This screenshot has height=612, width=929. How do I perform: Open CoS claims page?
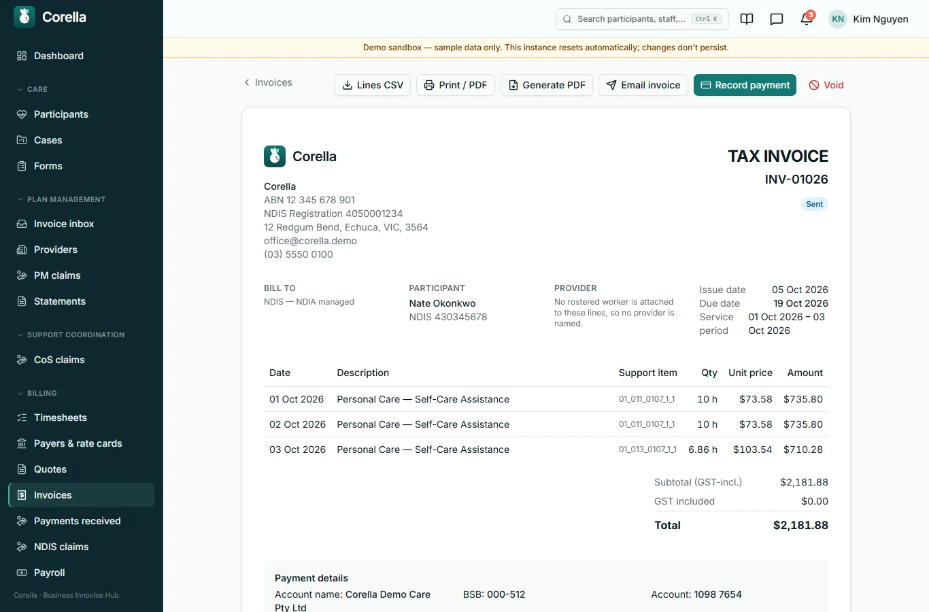[82, 360]
